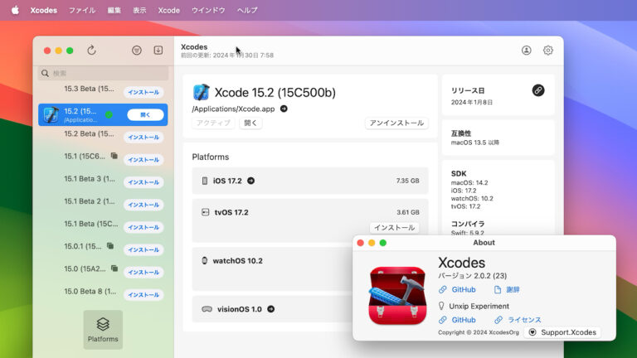Install Xcode 15.2 Beta
The width and height of the screenshot is (637, 358).
coord(143,138)
